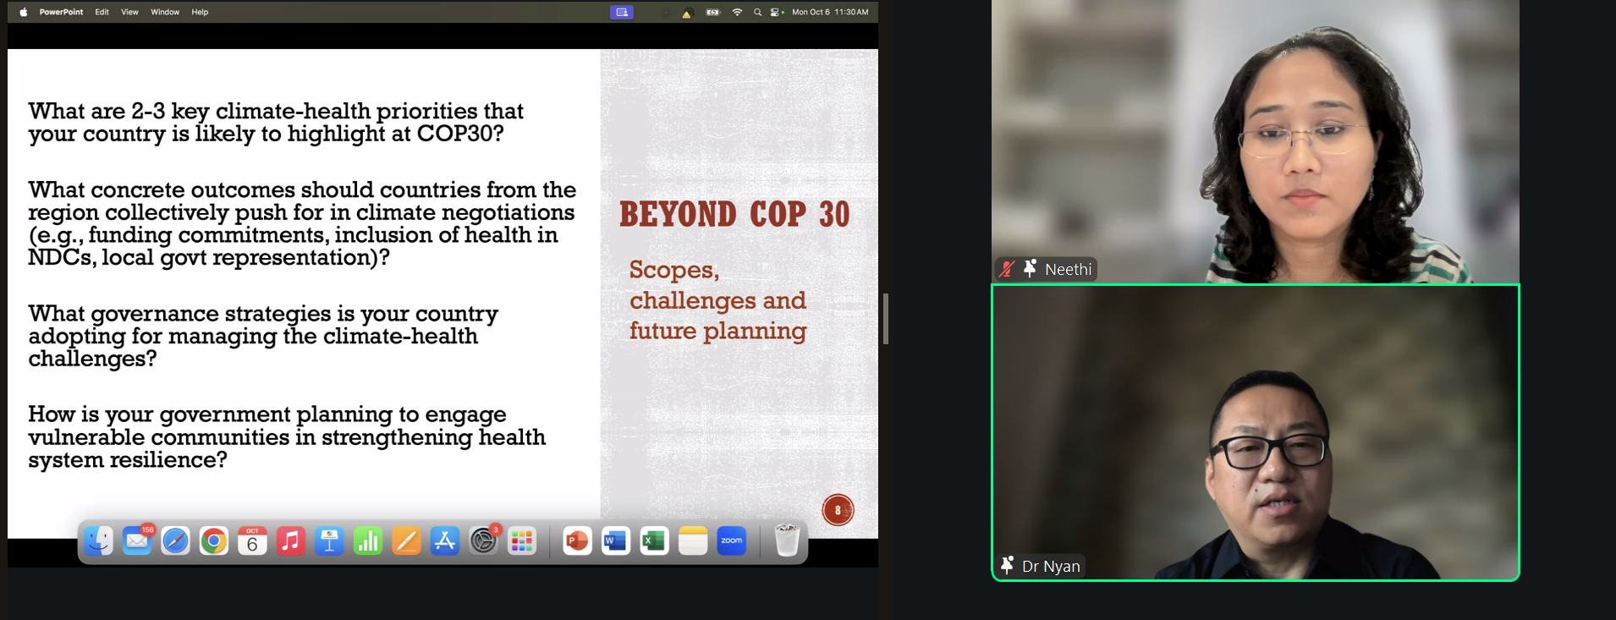Screen dimensions: 1616x620
Task: Open Excel in the dock
Action: pyautogui.click(x=654, y=541)
